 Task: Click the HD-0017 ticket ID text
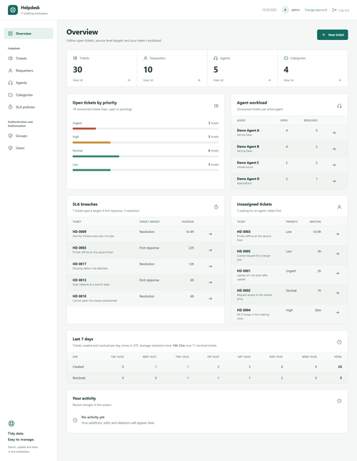tap(79, 264)
